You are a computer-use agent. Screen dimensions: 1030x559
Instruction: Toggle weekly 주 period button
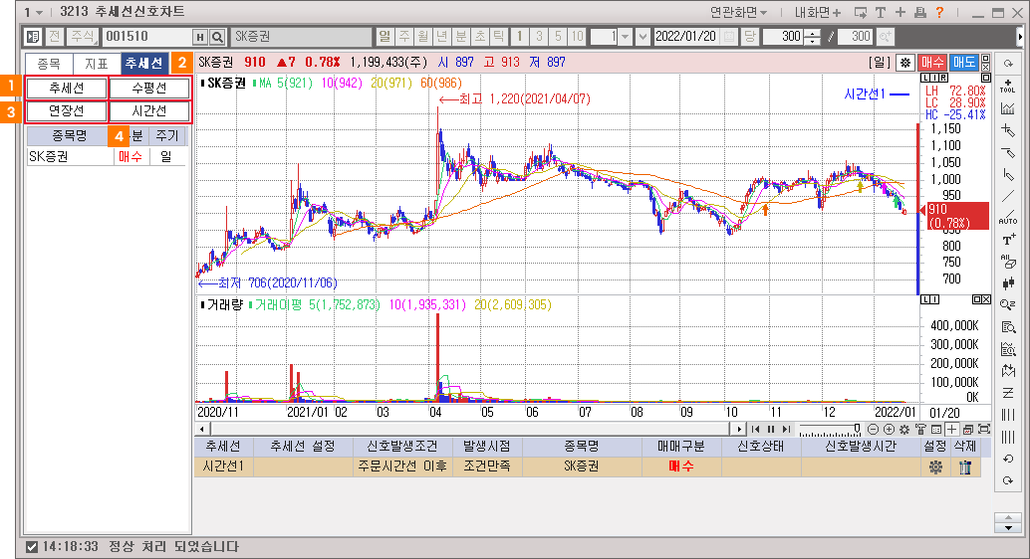pyautogui.click(x=404, y=37)
